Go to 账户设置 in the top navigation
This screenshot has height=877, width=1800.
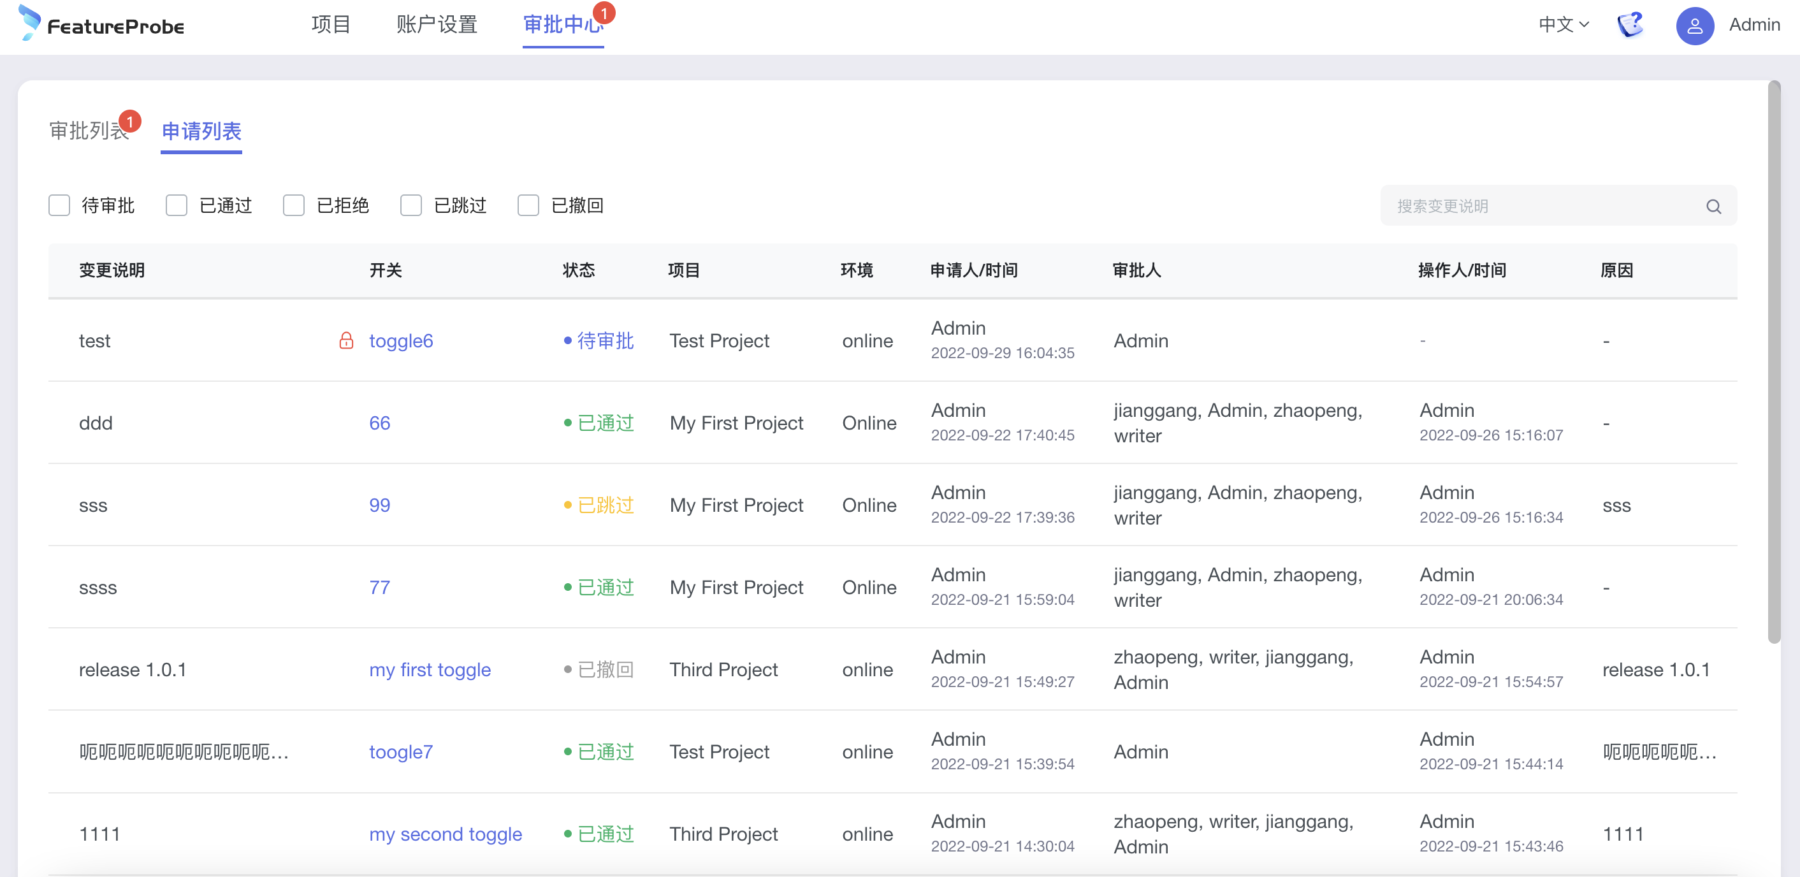437,24
